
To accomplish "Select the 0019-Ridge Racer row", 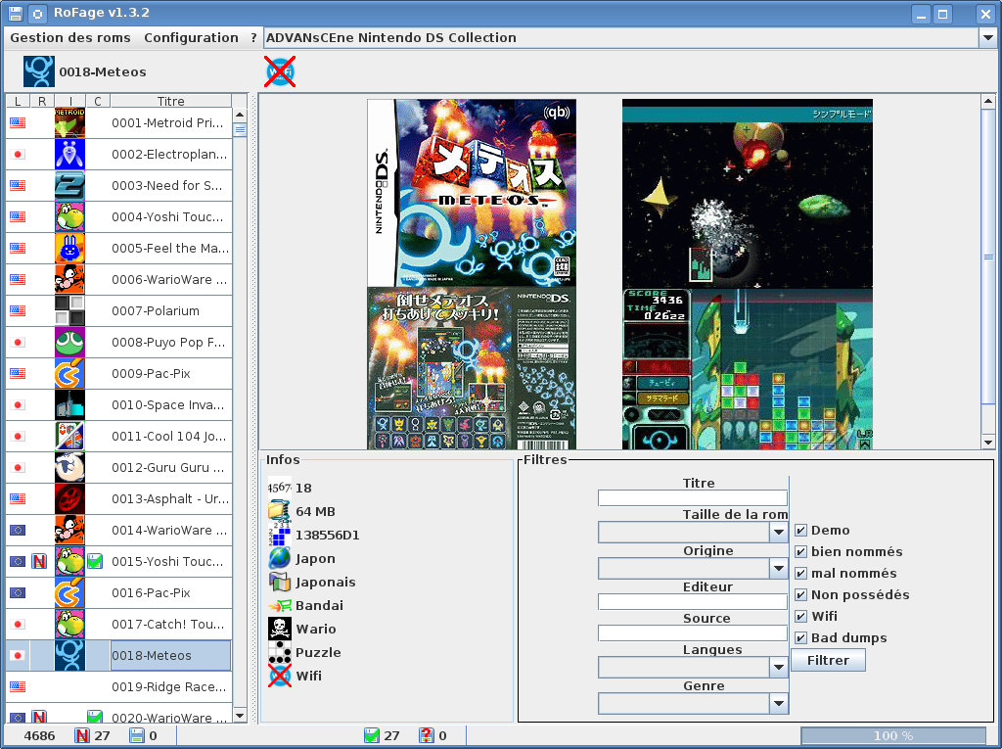I will [x=118, y=687].
